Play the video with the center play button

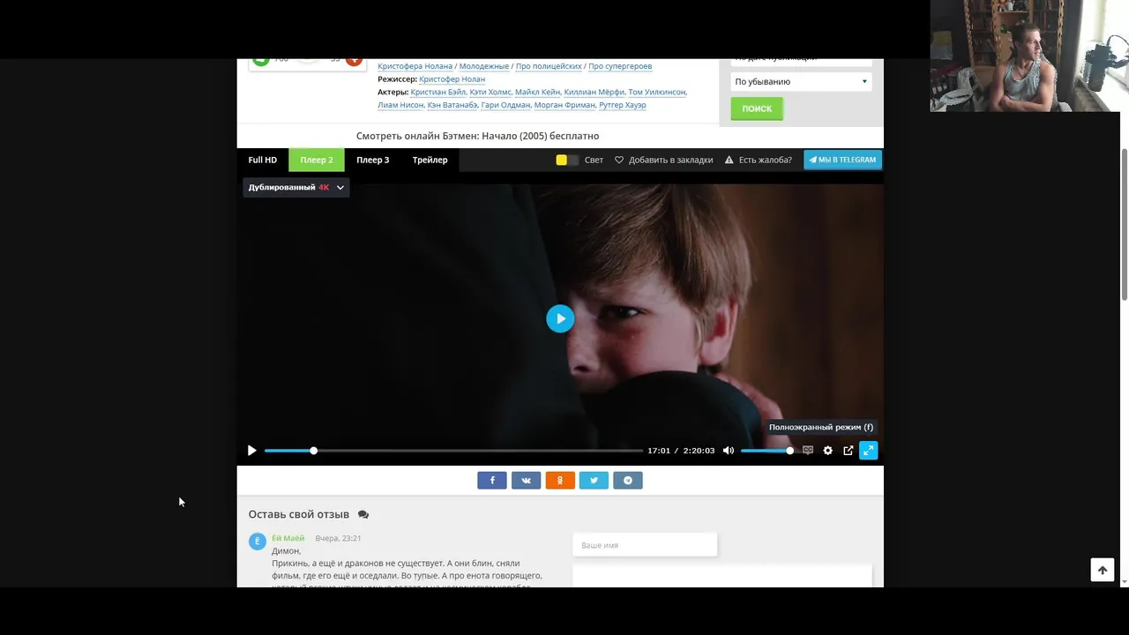(560, 318)
